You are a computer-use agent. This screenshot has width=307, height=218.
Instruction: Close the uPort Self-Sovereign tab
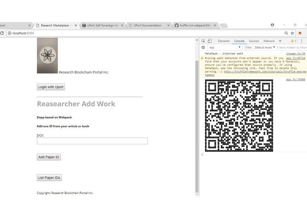[x=122, y=26]
